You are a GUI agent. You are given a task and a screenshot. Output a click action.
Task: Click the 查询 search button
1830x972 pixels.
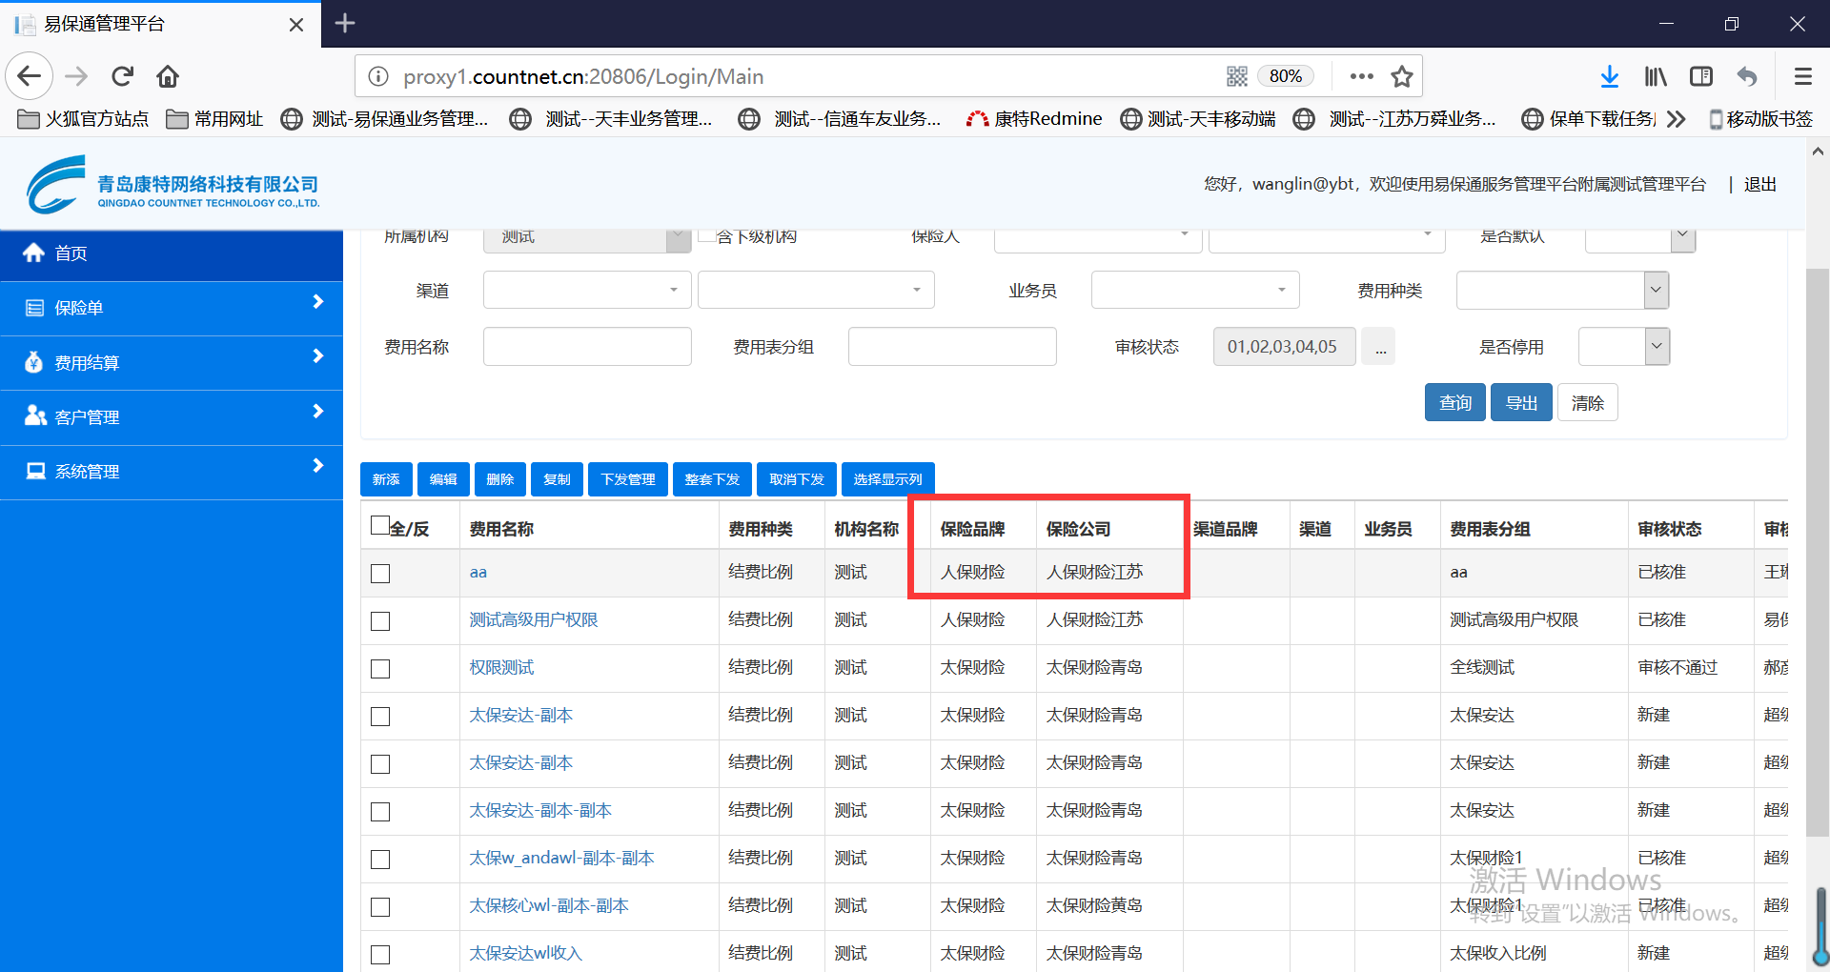point(1454,403)
